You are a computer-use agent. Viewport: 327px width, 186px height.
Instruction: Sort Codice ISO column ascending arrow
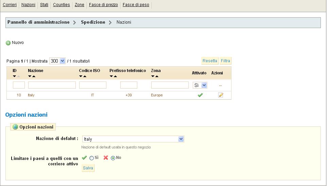click(85, 76)
